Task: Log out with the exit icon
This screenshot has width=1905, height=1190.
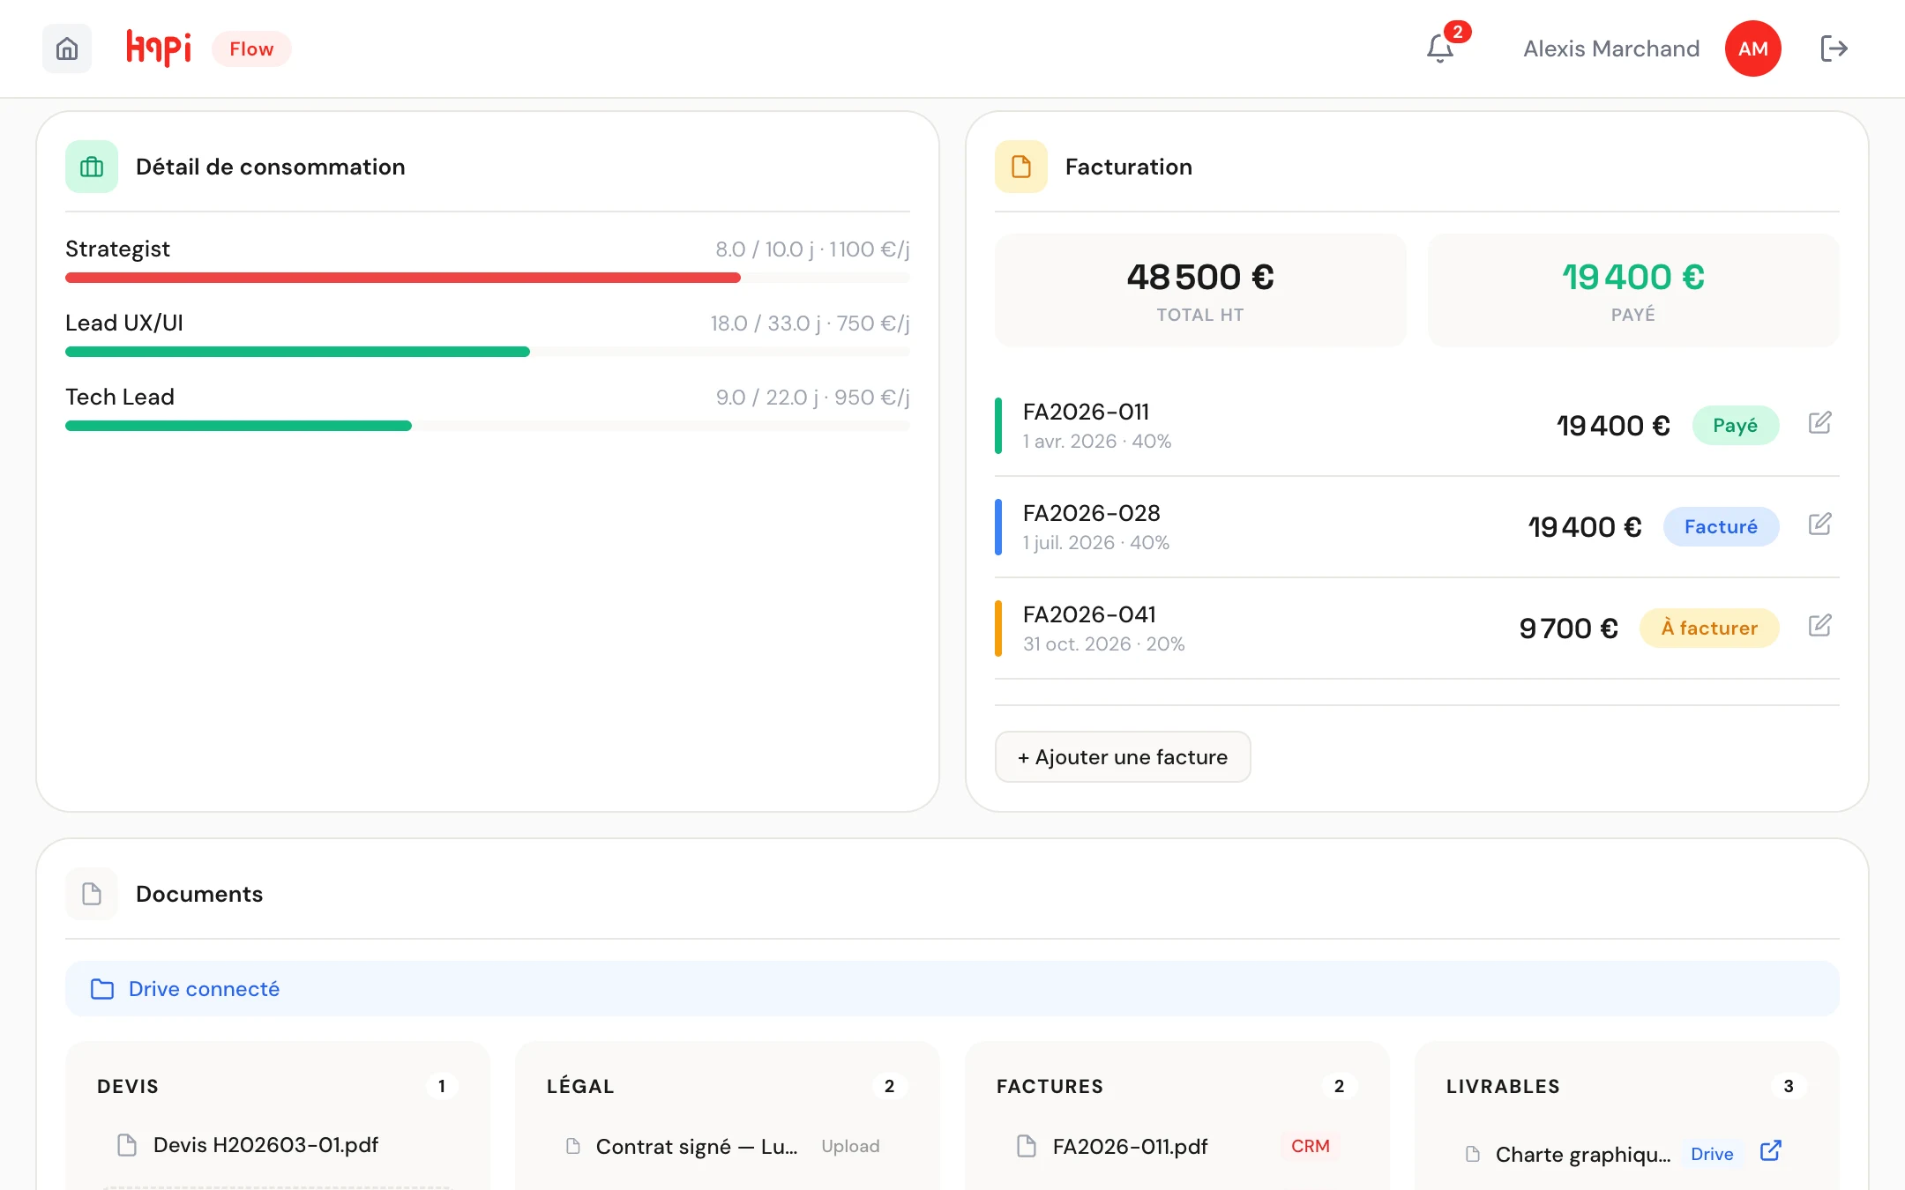Action: (x=1834, y=48)
